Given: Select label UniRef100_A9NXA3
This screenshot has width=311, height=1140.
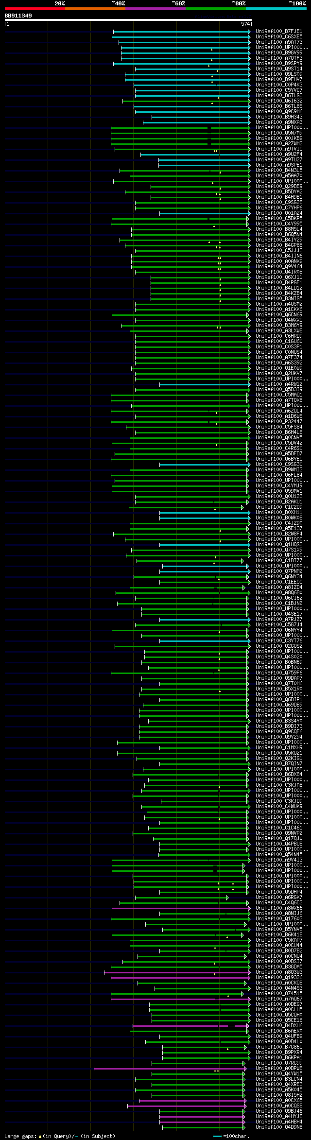Looking at the screenshot, I should click(279, 122).
